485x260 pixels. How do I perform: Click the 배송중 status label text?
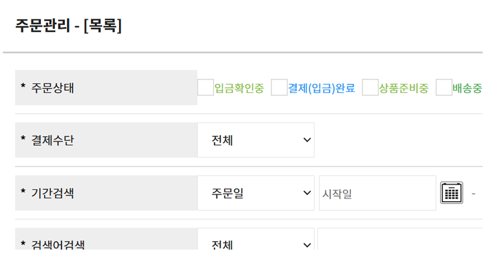tap(467, 88)
